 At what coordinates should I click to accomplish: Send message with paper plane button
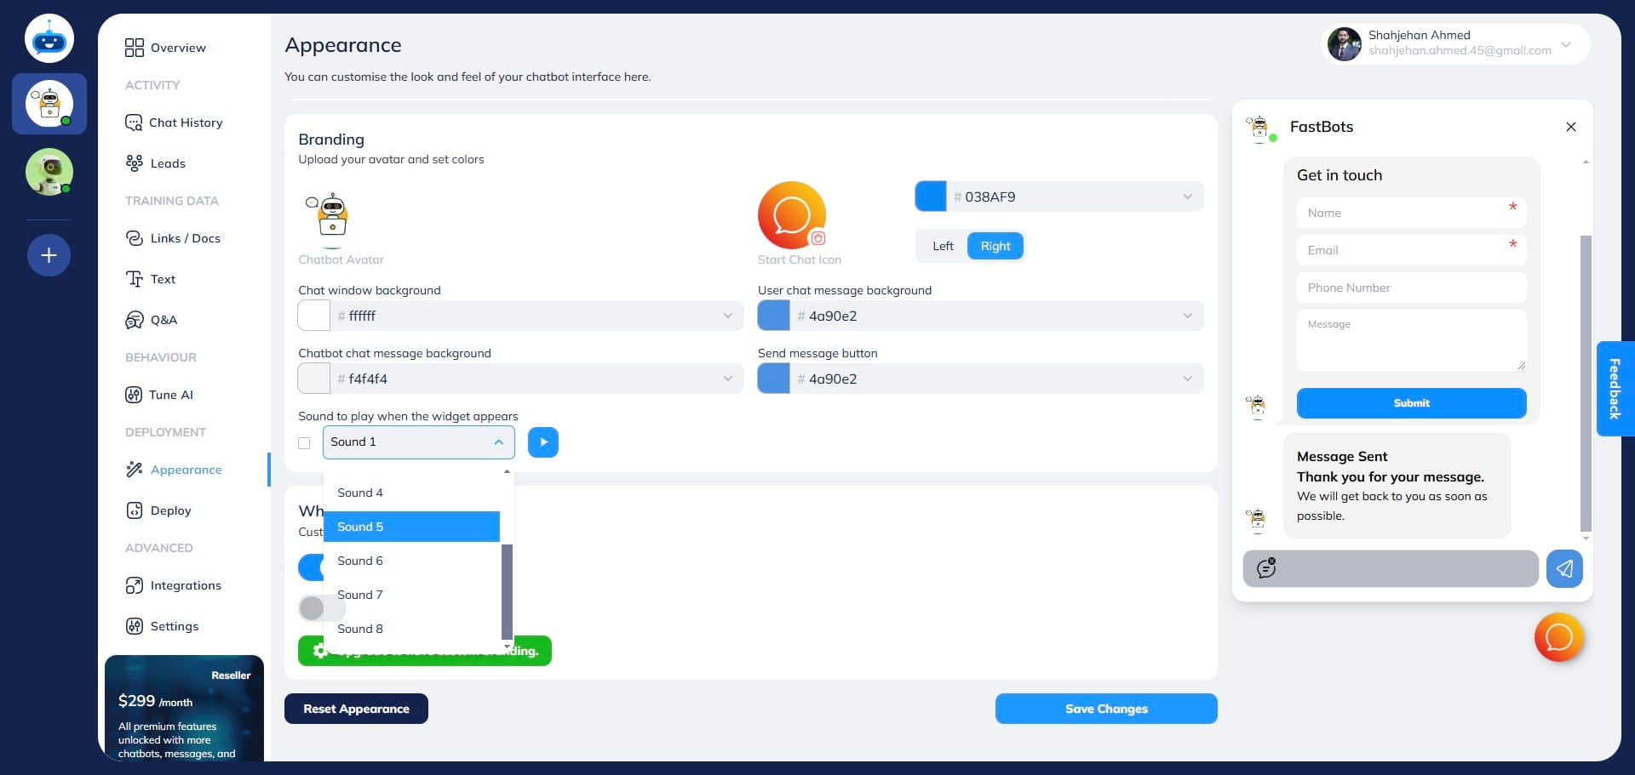(x=1564, y=568)
